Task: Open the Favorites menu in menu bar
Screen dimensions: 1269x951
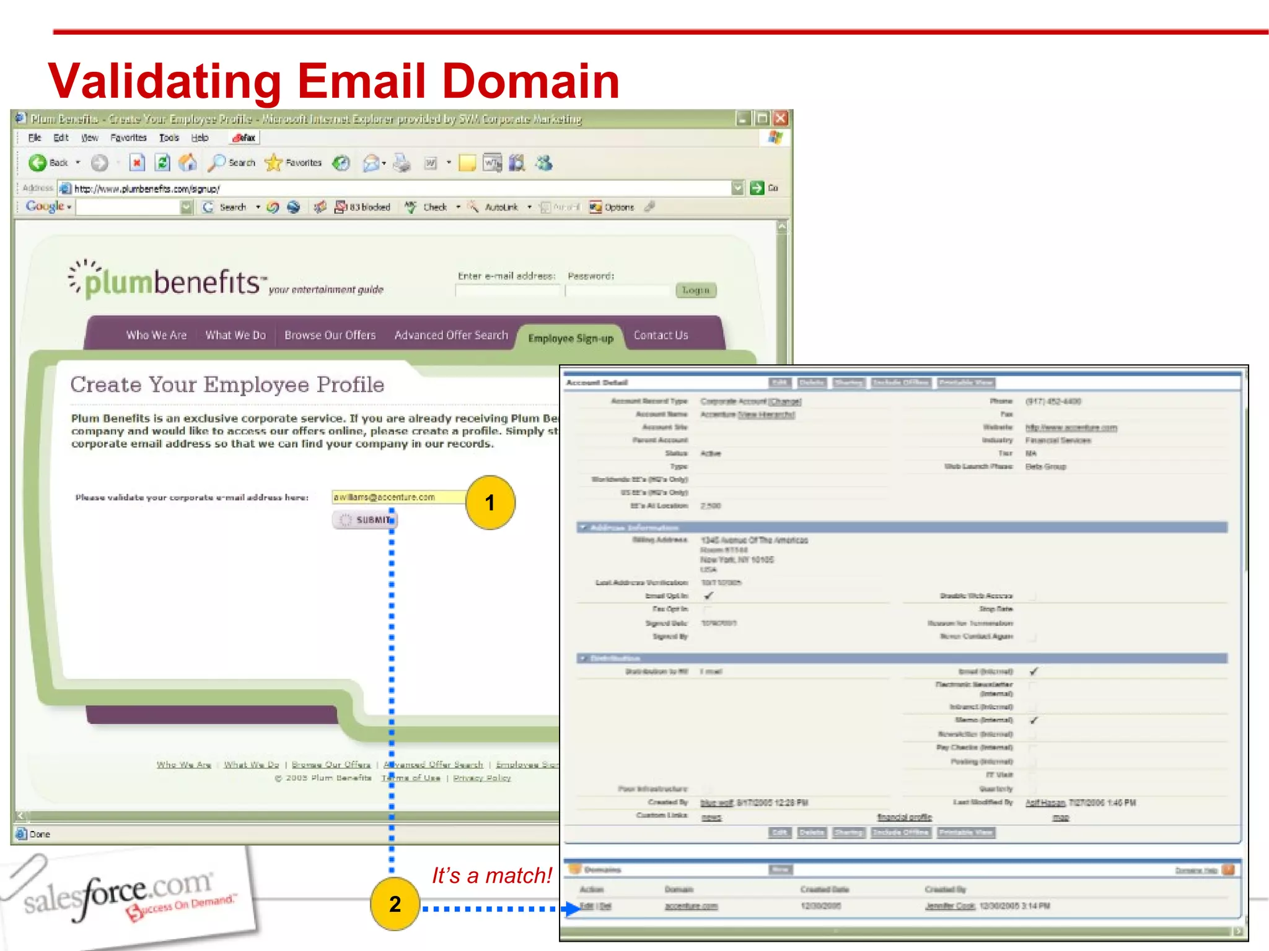Action: tap(128, 137)
